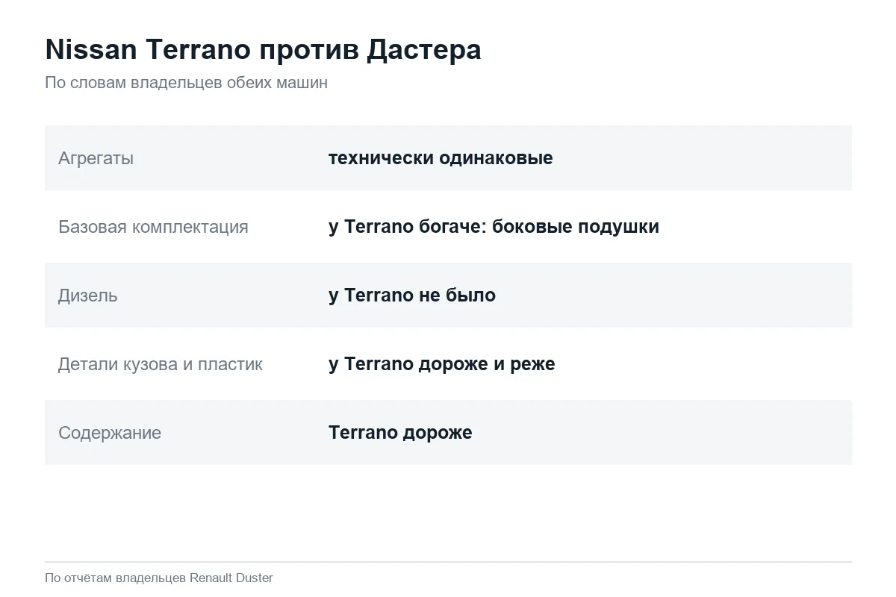The image size is (896, 597).
Task: Select the value 'у Terrano не было'
Action: coord(412,296)
